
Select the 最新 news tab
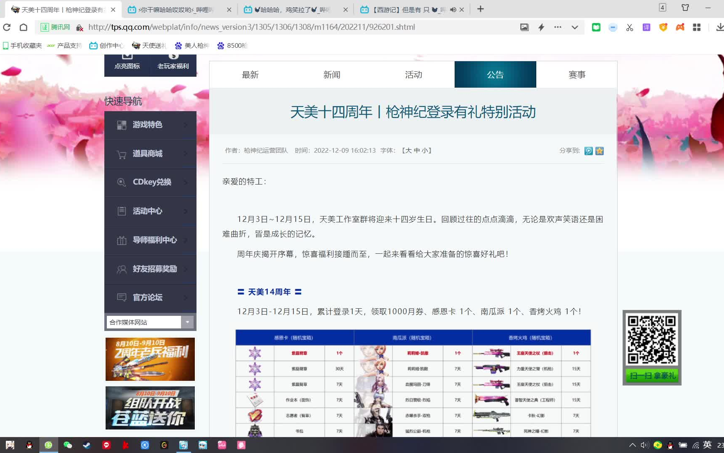pyautogui.click(x=250, y=75)
